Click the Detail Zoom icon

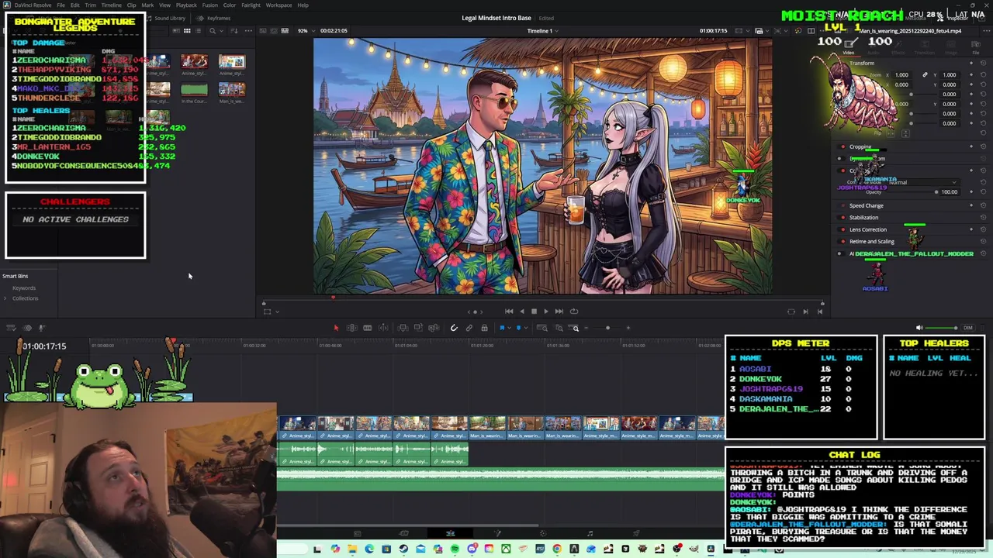pyautogui.click(x=559, y=328)
